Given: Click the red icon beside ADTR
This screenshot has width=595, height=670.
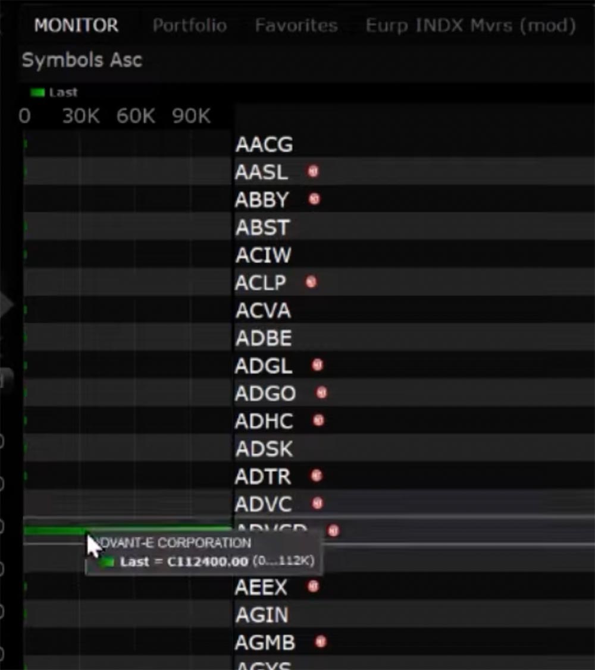Looking at the screenshot, I should click(317, 476).
